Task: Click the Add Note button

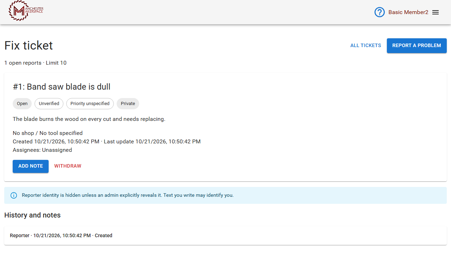Action: coord(31,166)
